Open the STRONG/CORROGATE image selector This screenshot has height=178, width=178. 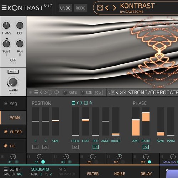click(x=153, y=93)
